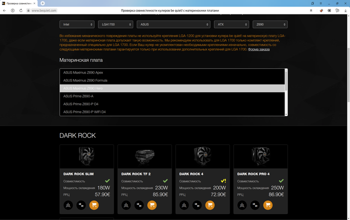Screen dimensions: 350x220
Task: Click the 250W cooling power value
Action: pos(277,187)
